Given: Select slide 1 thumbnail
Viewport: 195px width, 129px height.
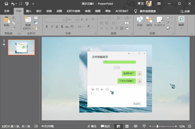Looking at the screenshot, I should point(21,47).
